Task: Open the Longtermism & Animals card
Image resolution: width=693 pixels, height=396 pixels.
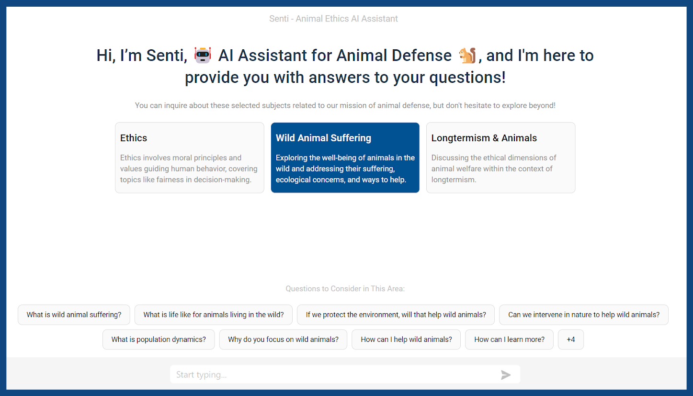Action: (x=500, y=158)
